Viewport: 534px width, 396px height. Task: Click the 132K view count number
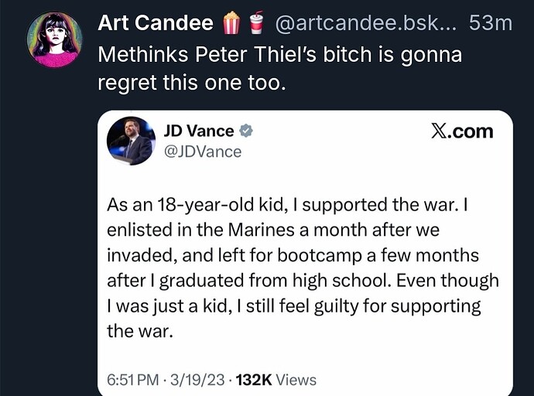(x=257, y=379)
